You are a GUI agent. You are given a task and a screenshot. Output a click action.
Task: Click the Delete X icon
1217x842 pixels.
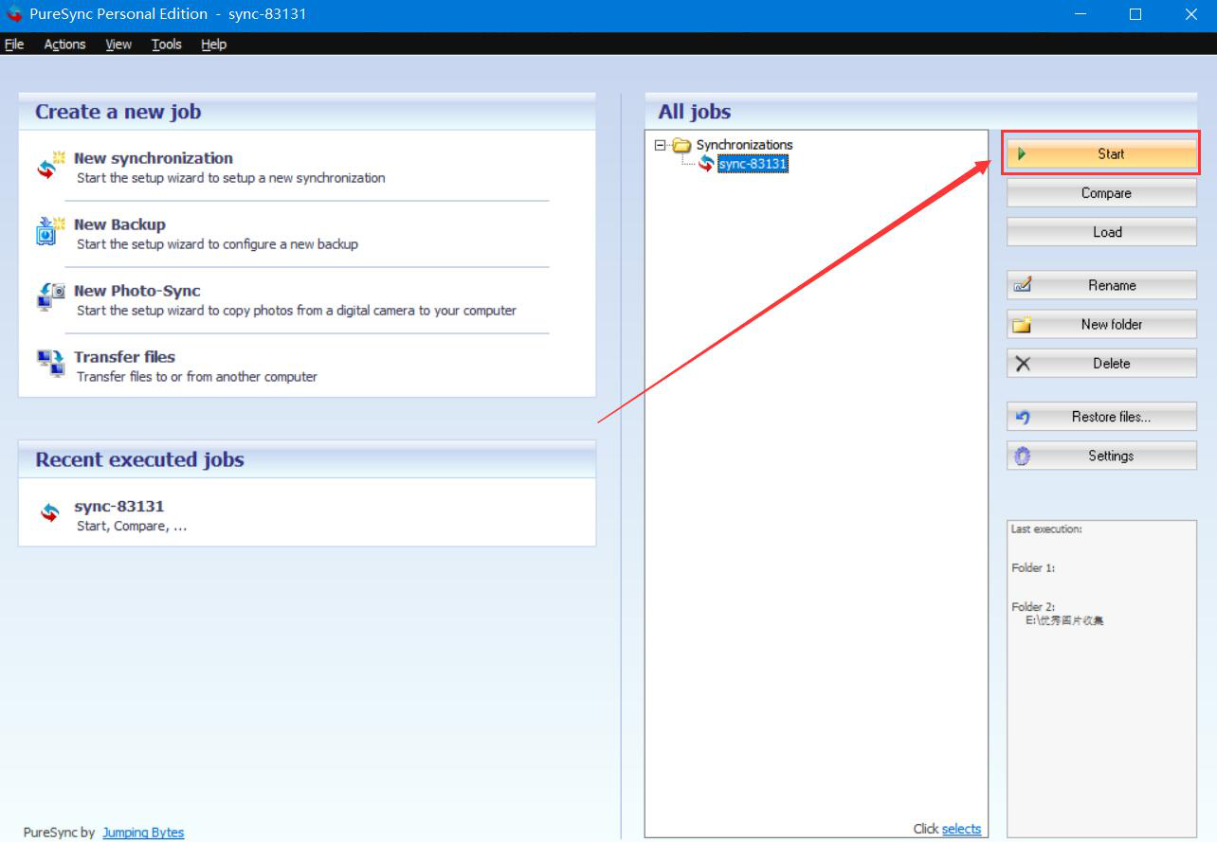click(1023, 364)
